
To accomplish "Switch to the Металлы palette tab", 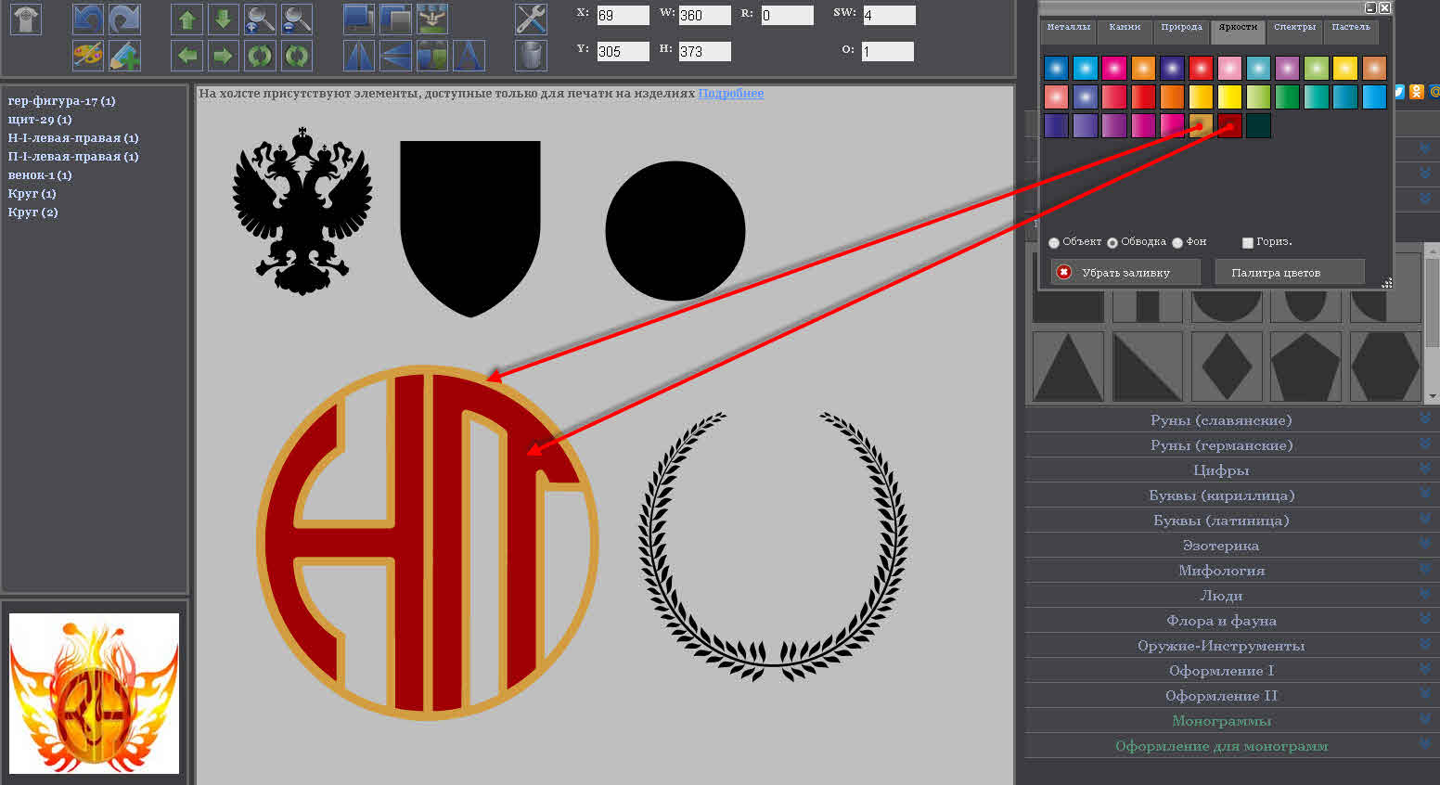I will (x=1069, y=31).
